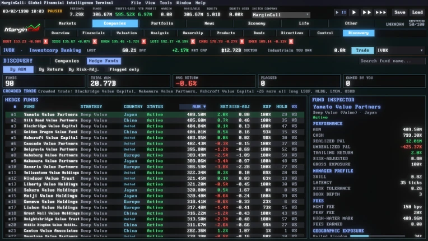Viewport: 428px width, 241px height.
Task: Select Habsburg Value Partners row
Action: click(x=155, y=155)
